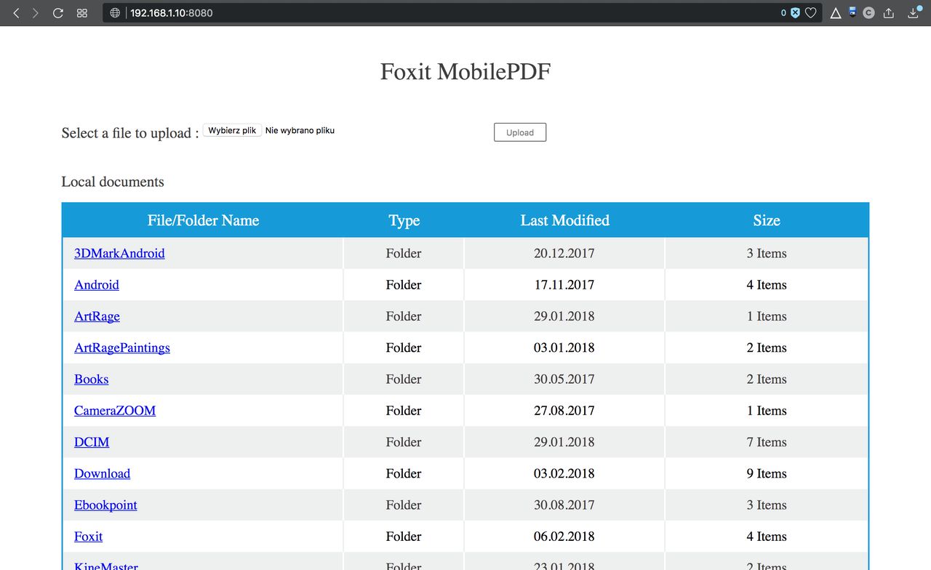Click the Nie wybrano pliku text

(x=300, y=130)
